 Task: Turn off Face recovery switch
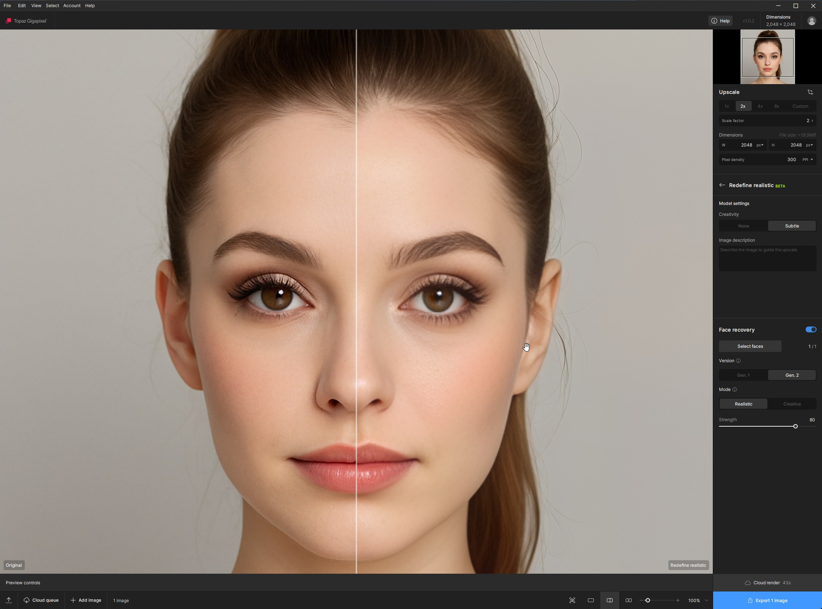coord(811,329)
